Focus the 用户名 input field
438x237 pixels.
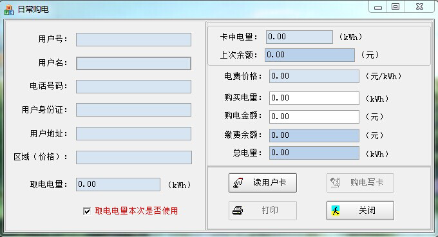click(x=133, y=63)
